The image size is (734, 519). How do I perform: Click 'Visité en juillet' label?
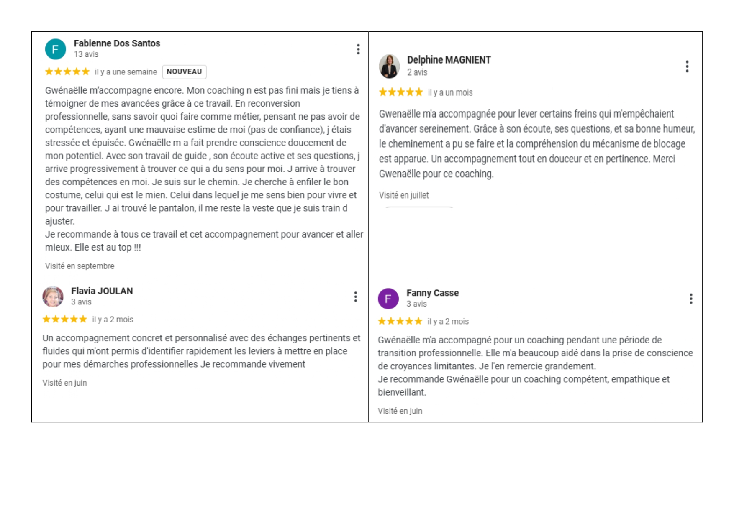coord(404,195)
